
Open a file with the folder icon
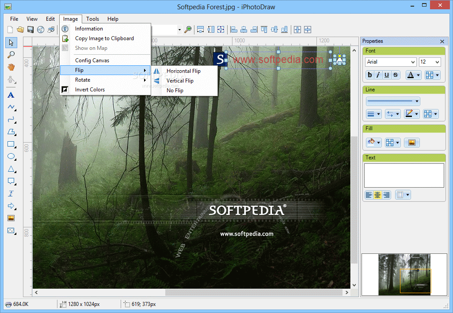20,30
